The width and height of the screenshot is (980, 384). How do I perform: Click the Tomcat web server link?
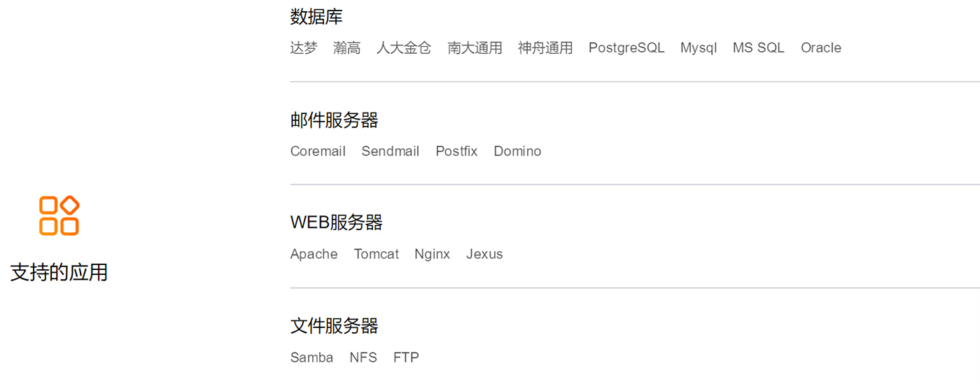pos(377,254)
